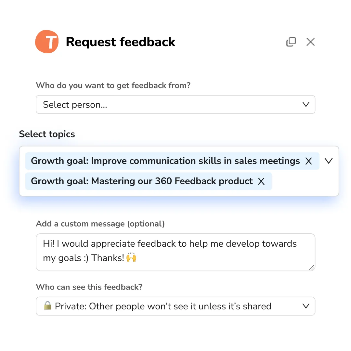351x351 pixels.
Task: Click the pop-out window icon
Action: (291, 42)
